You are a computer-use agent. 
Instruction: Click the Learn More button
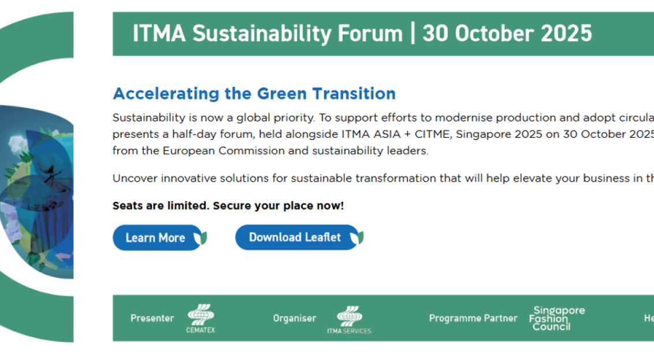point(155,238)
